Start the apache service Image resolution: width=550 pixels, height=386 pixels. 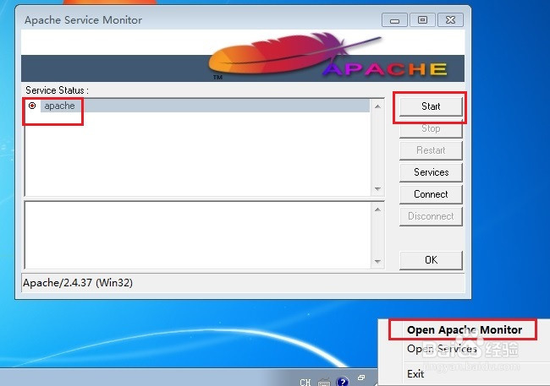point(431,106)
